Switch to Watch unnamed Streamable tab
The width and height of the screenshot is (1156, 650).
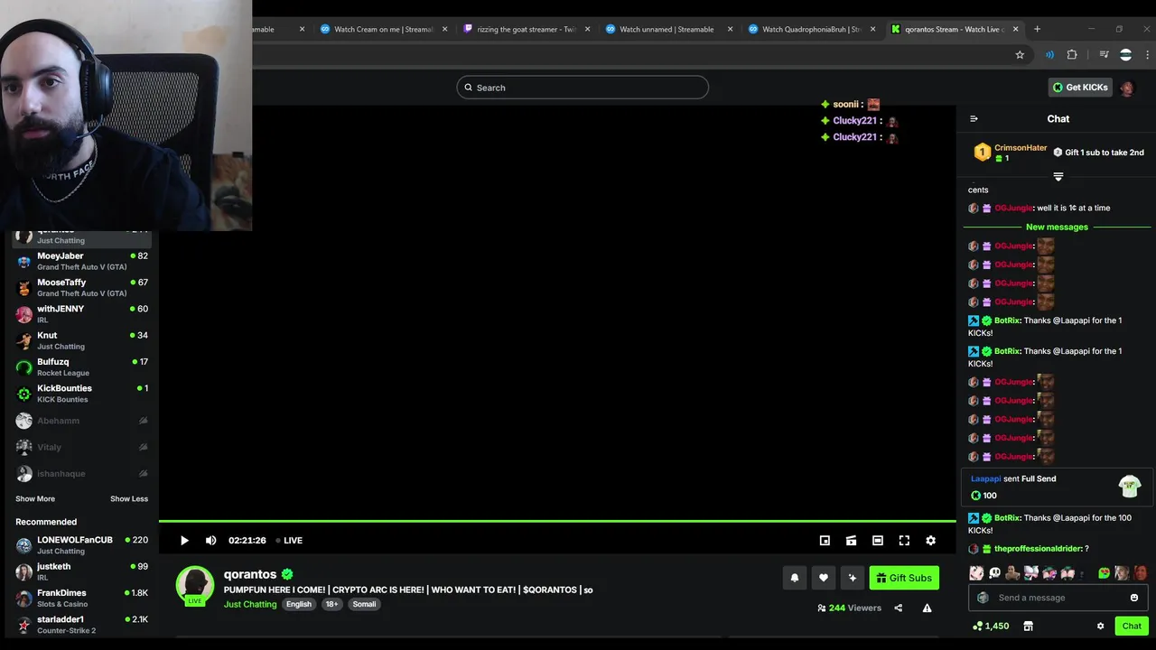point(670,29)
